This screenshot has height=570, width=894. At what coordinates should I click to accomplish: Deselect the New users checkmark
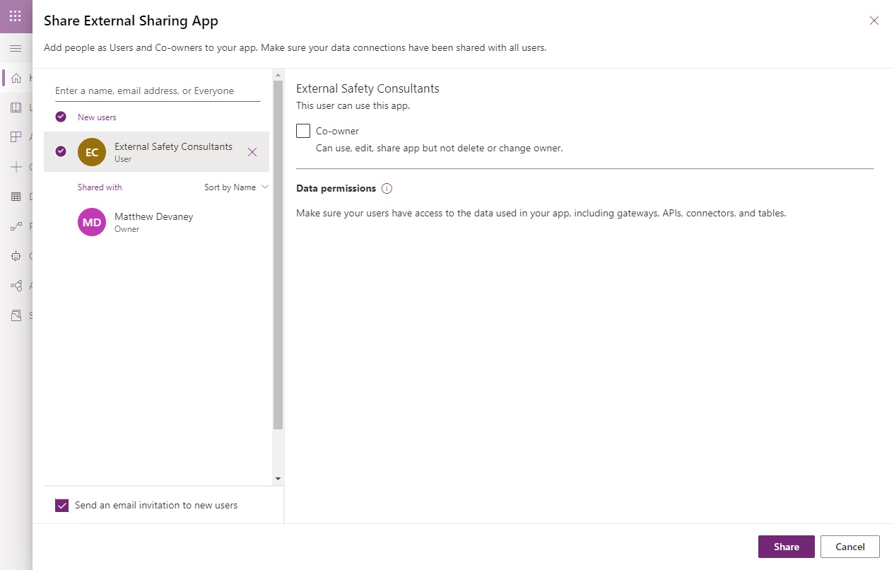(x=61, y=117)
